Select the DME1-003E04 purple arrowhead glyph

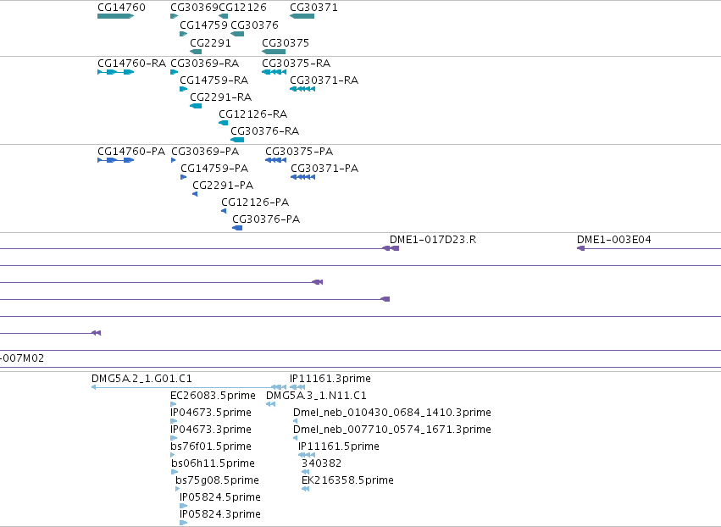click(580, 248)
